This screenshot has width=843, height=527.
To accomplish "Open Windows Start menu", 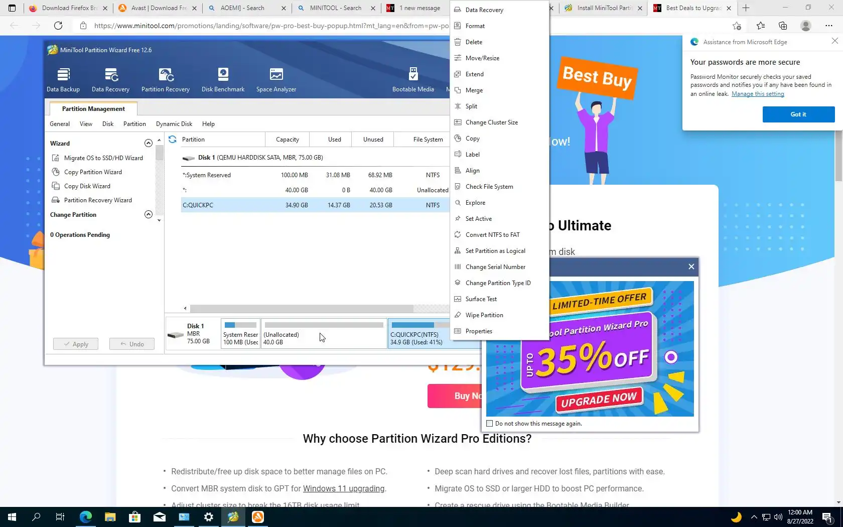I will pyautogui.click(x=12, y=516).
